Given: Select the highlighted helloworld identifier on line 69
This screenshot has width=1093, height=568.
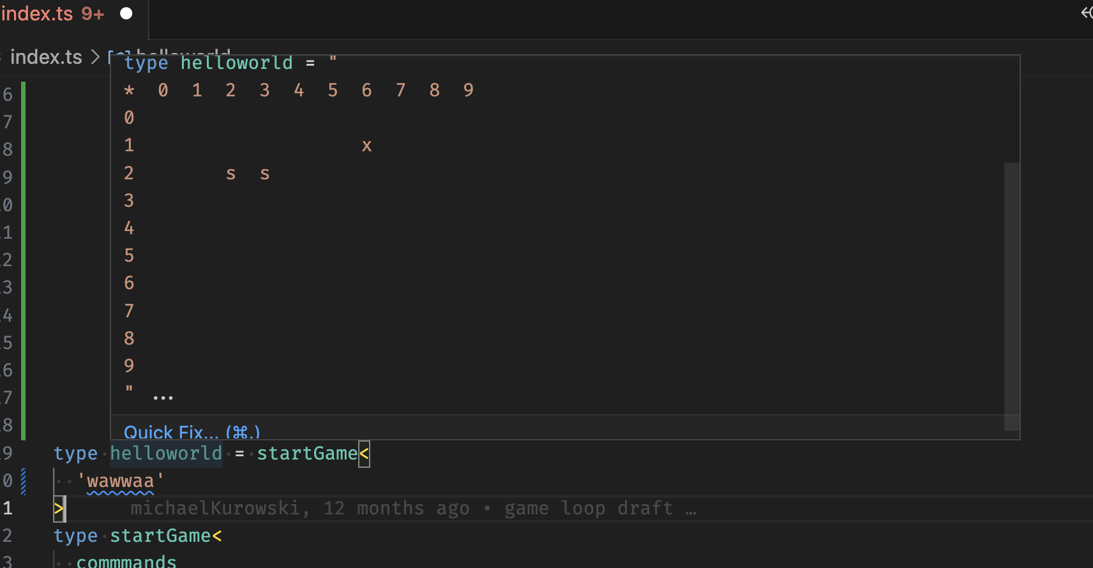Looking at the screenshot, I should coord(166,453).
